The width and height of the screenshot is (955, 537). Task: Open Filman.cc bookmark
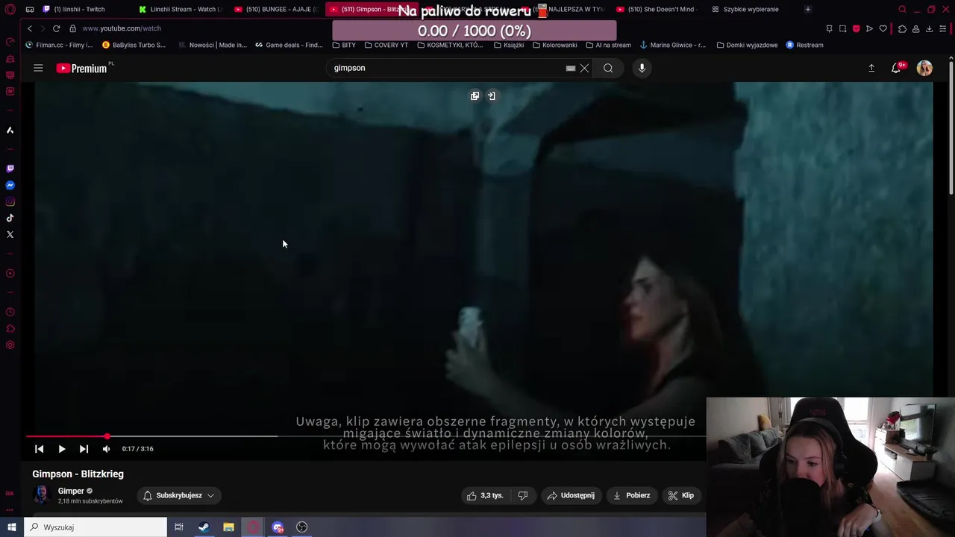(59, 45)
